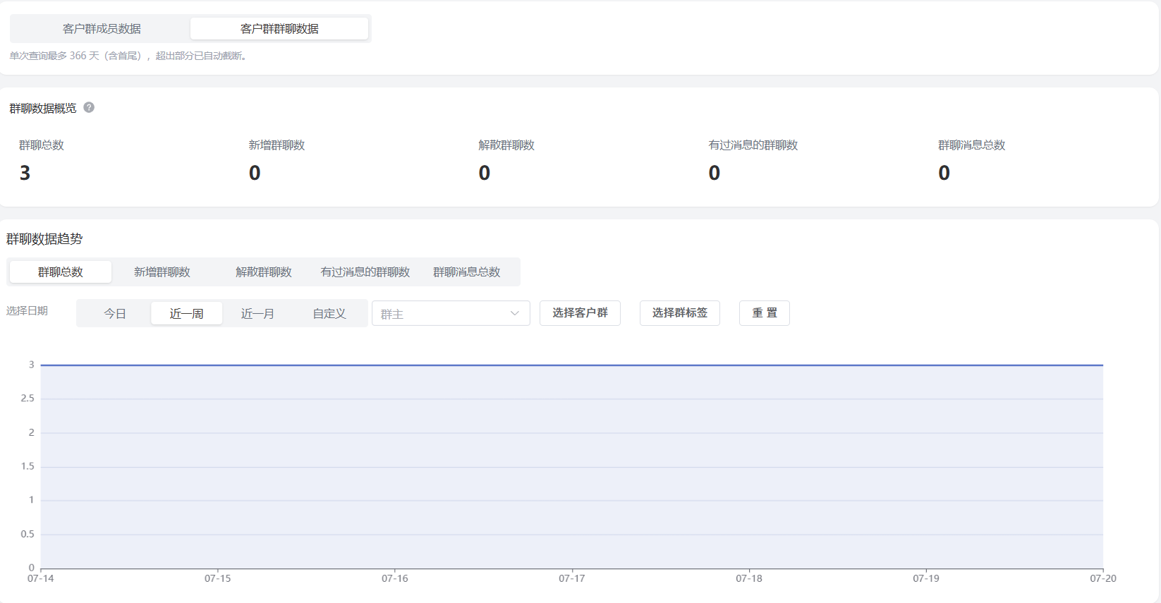
Task: Click the 07-16 axis label
Action: coord(395,578)
